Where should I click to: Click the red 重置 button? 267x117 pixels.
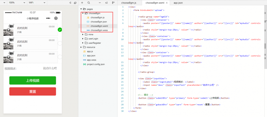pyautogui.click(x=33, y=92)
